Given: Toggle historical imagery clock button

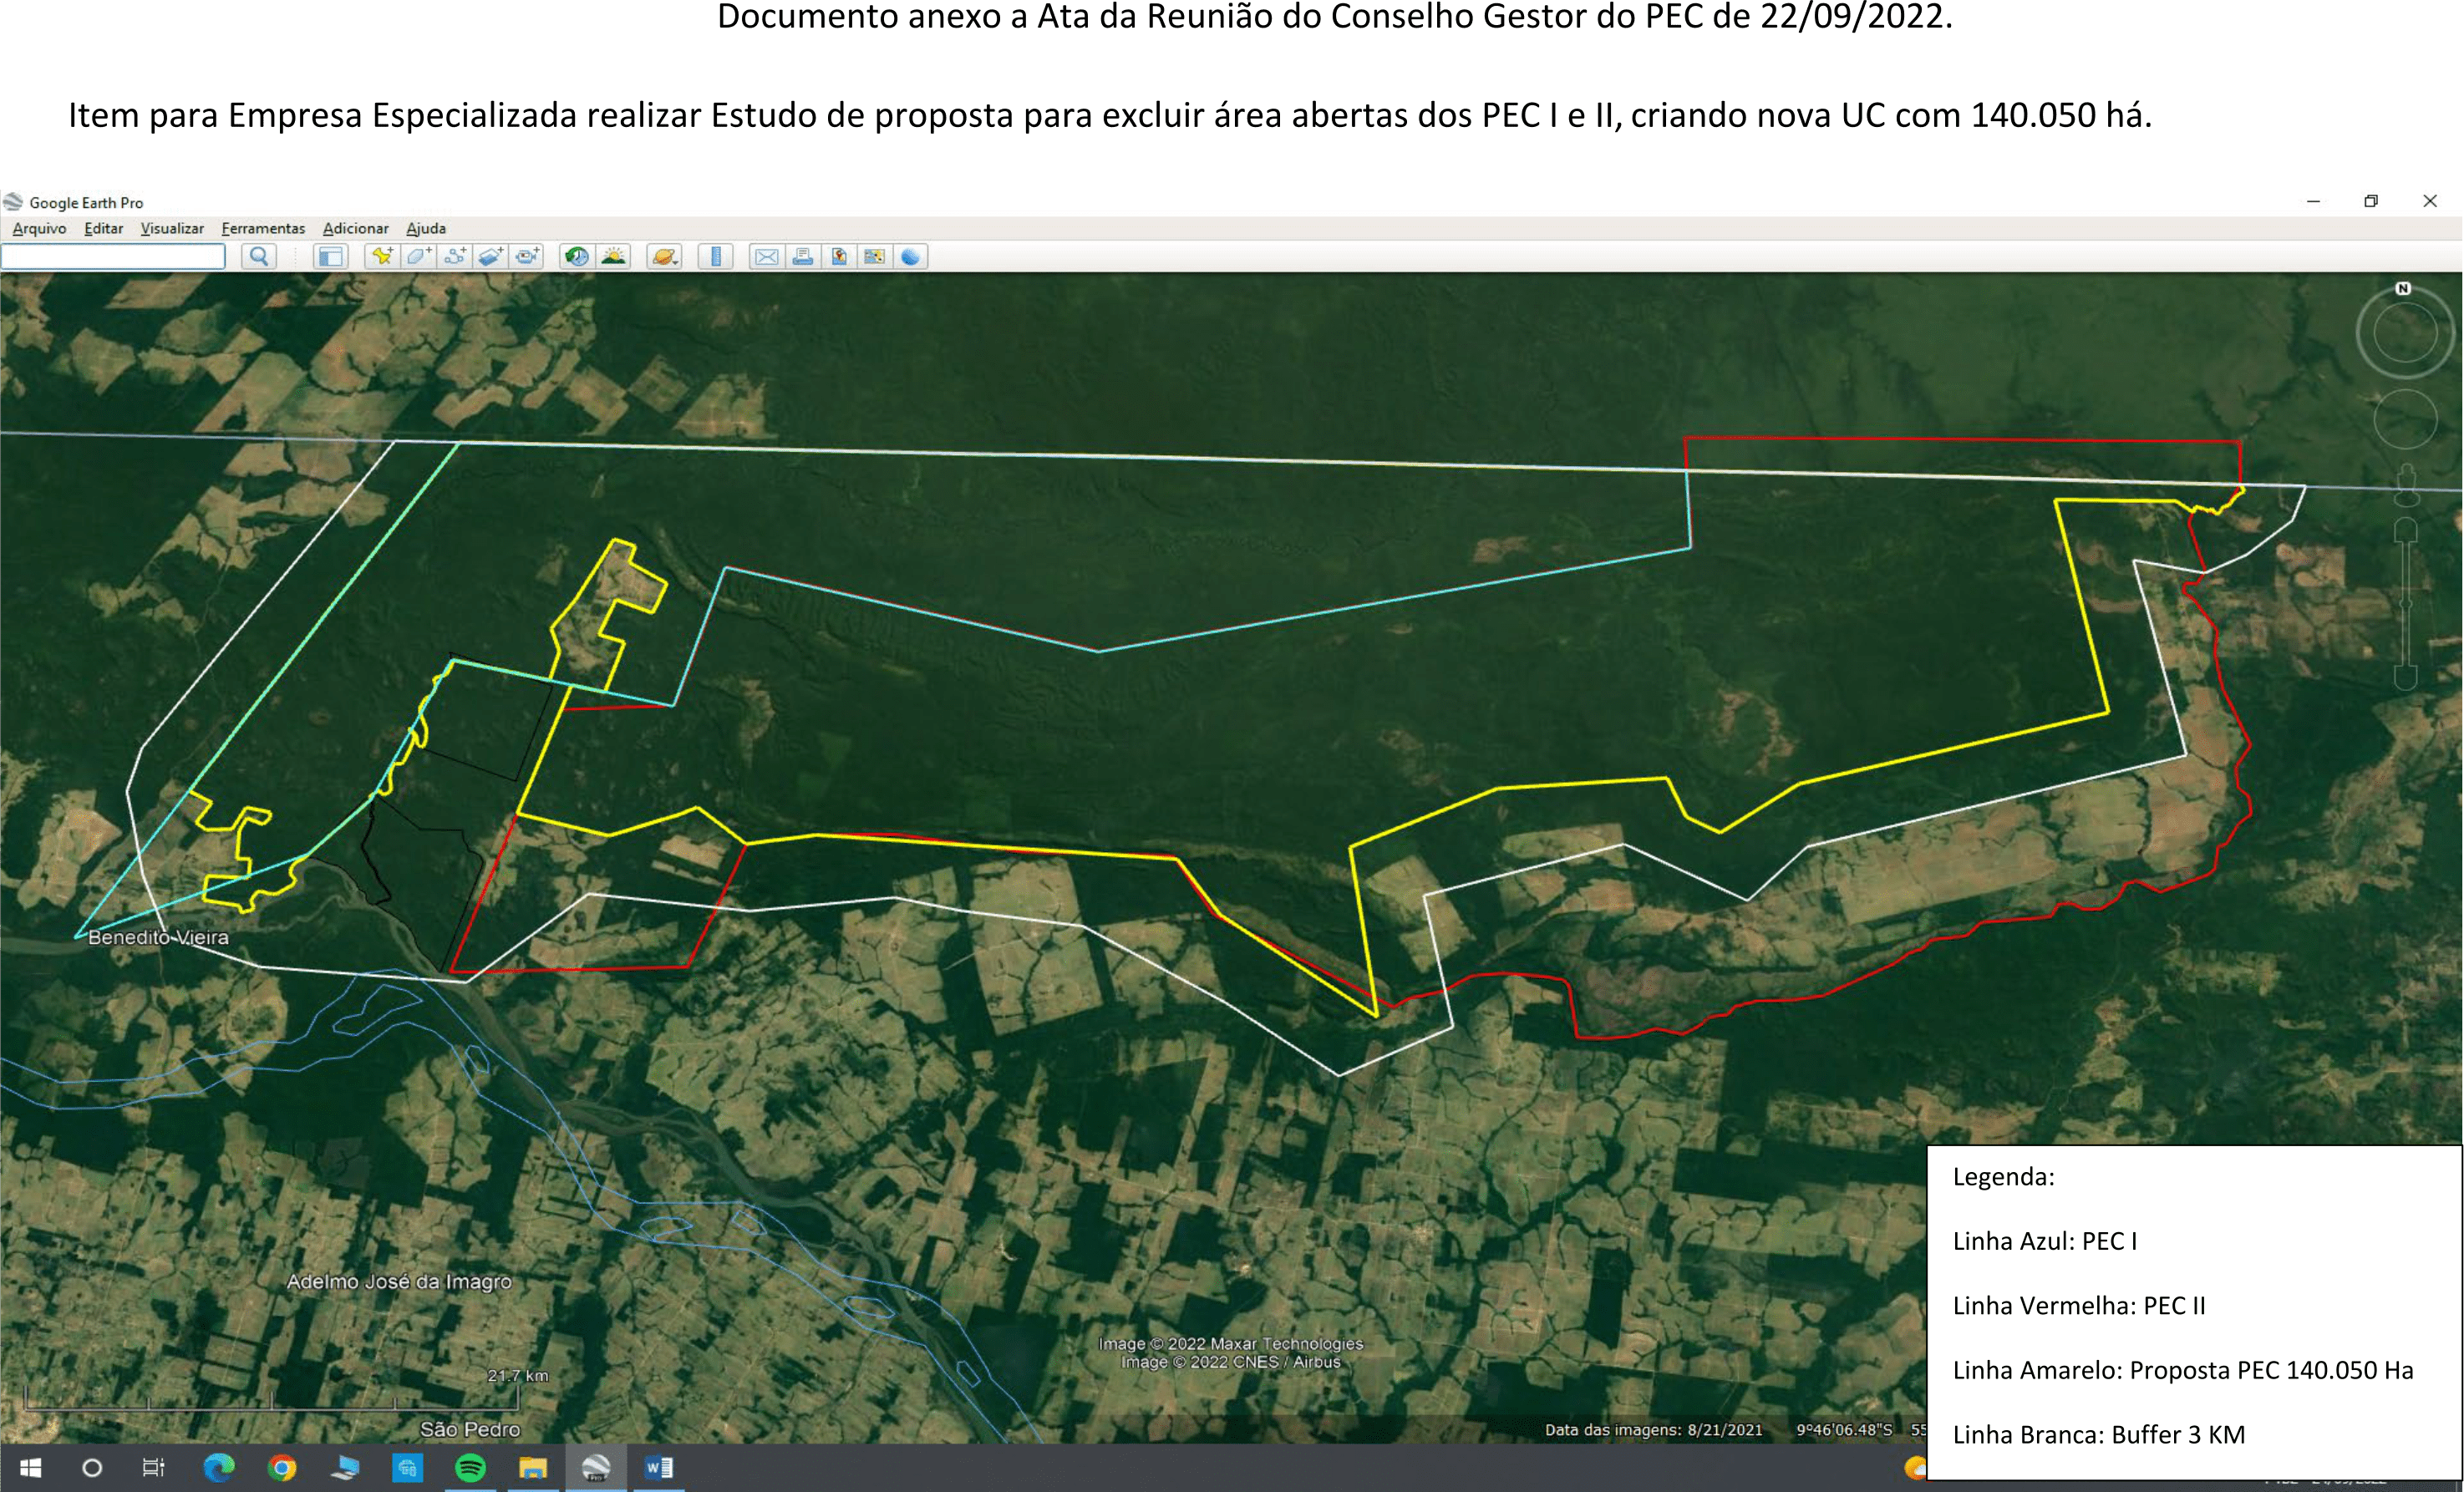Looking at the screenshot, I should (x=577, y=257).
